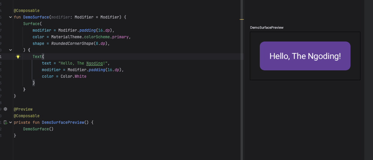The image size is (373, 160).
Task: Fold the DemoSurfacePreview function using its chevron
Action: (x=11, y=122)
